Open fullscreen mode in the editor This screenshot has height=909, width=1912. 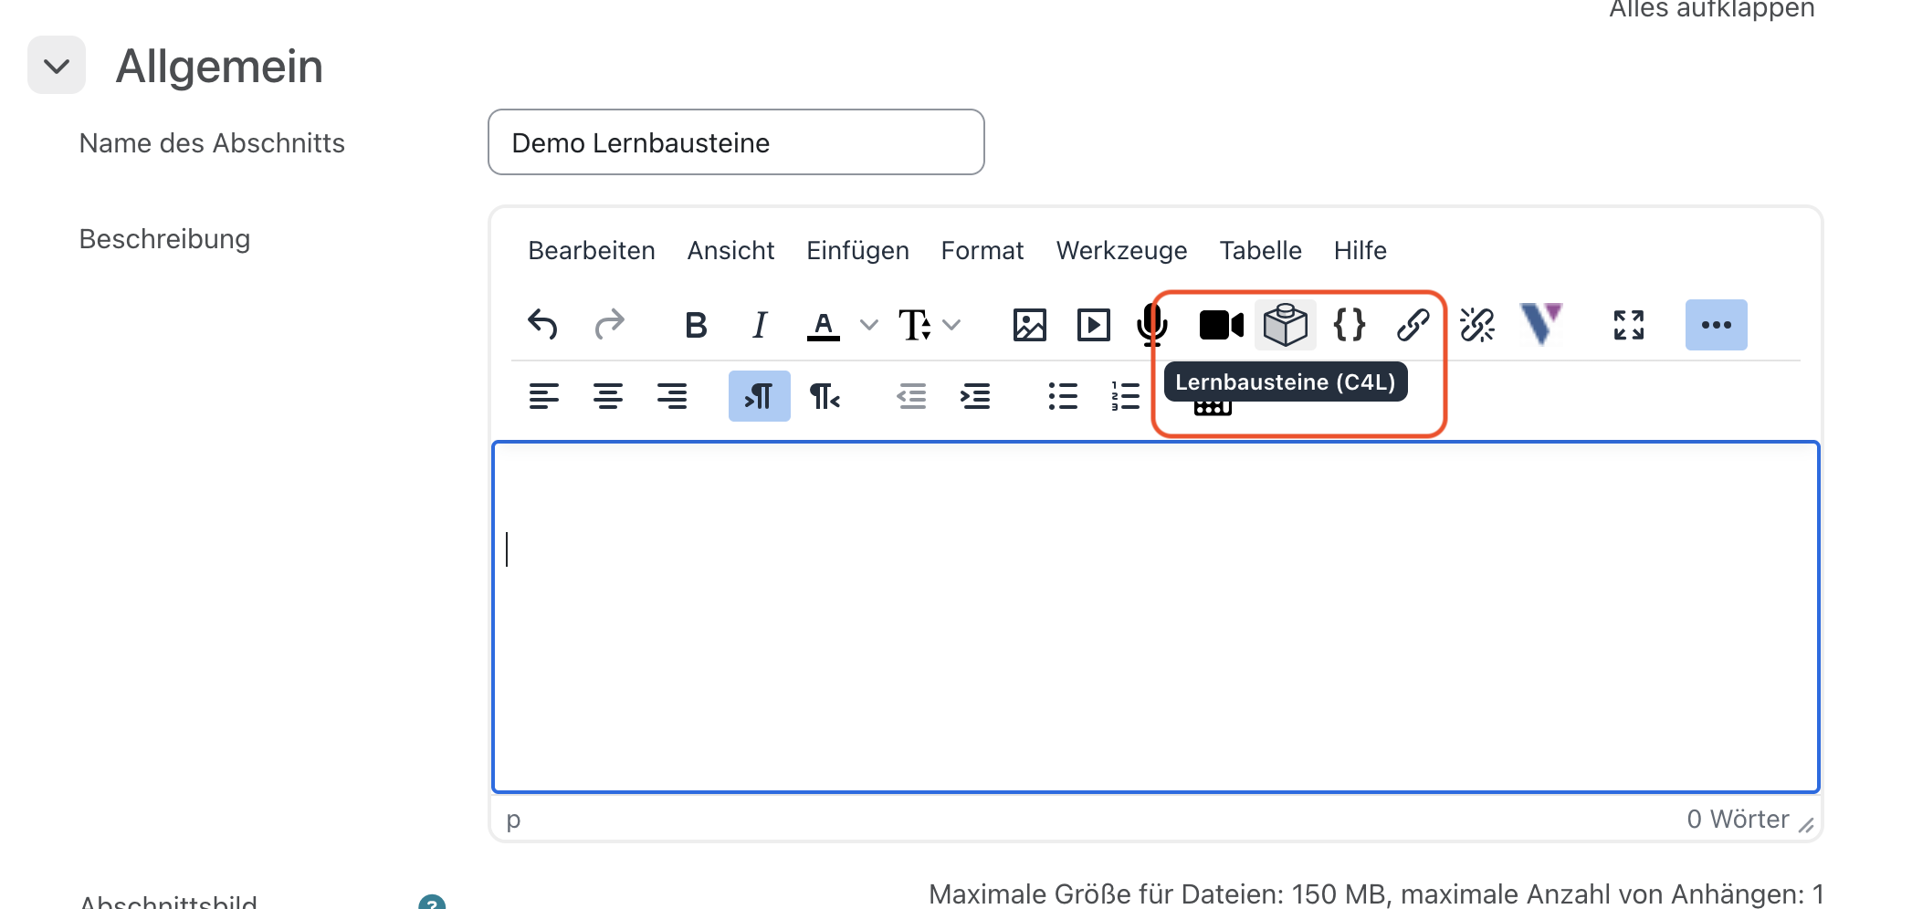pyautogui.click(x=1628, y=325)
